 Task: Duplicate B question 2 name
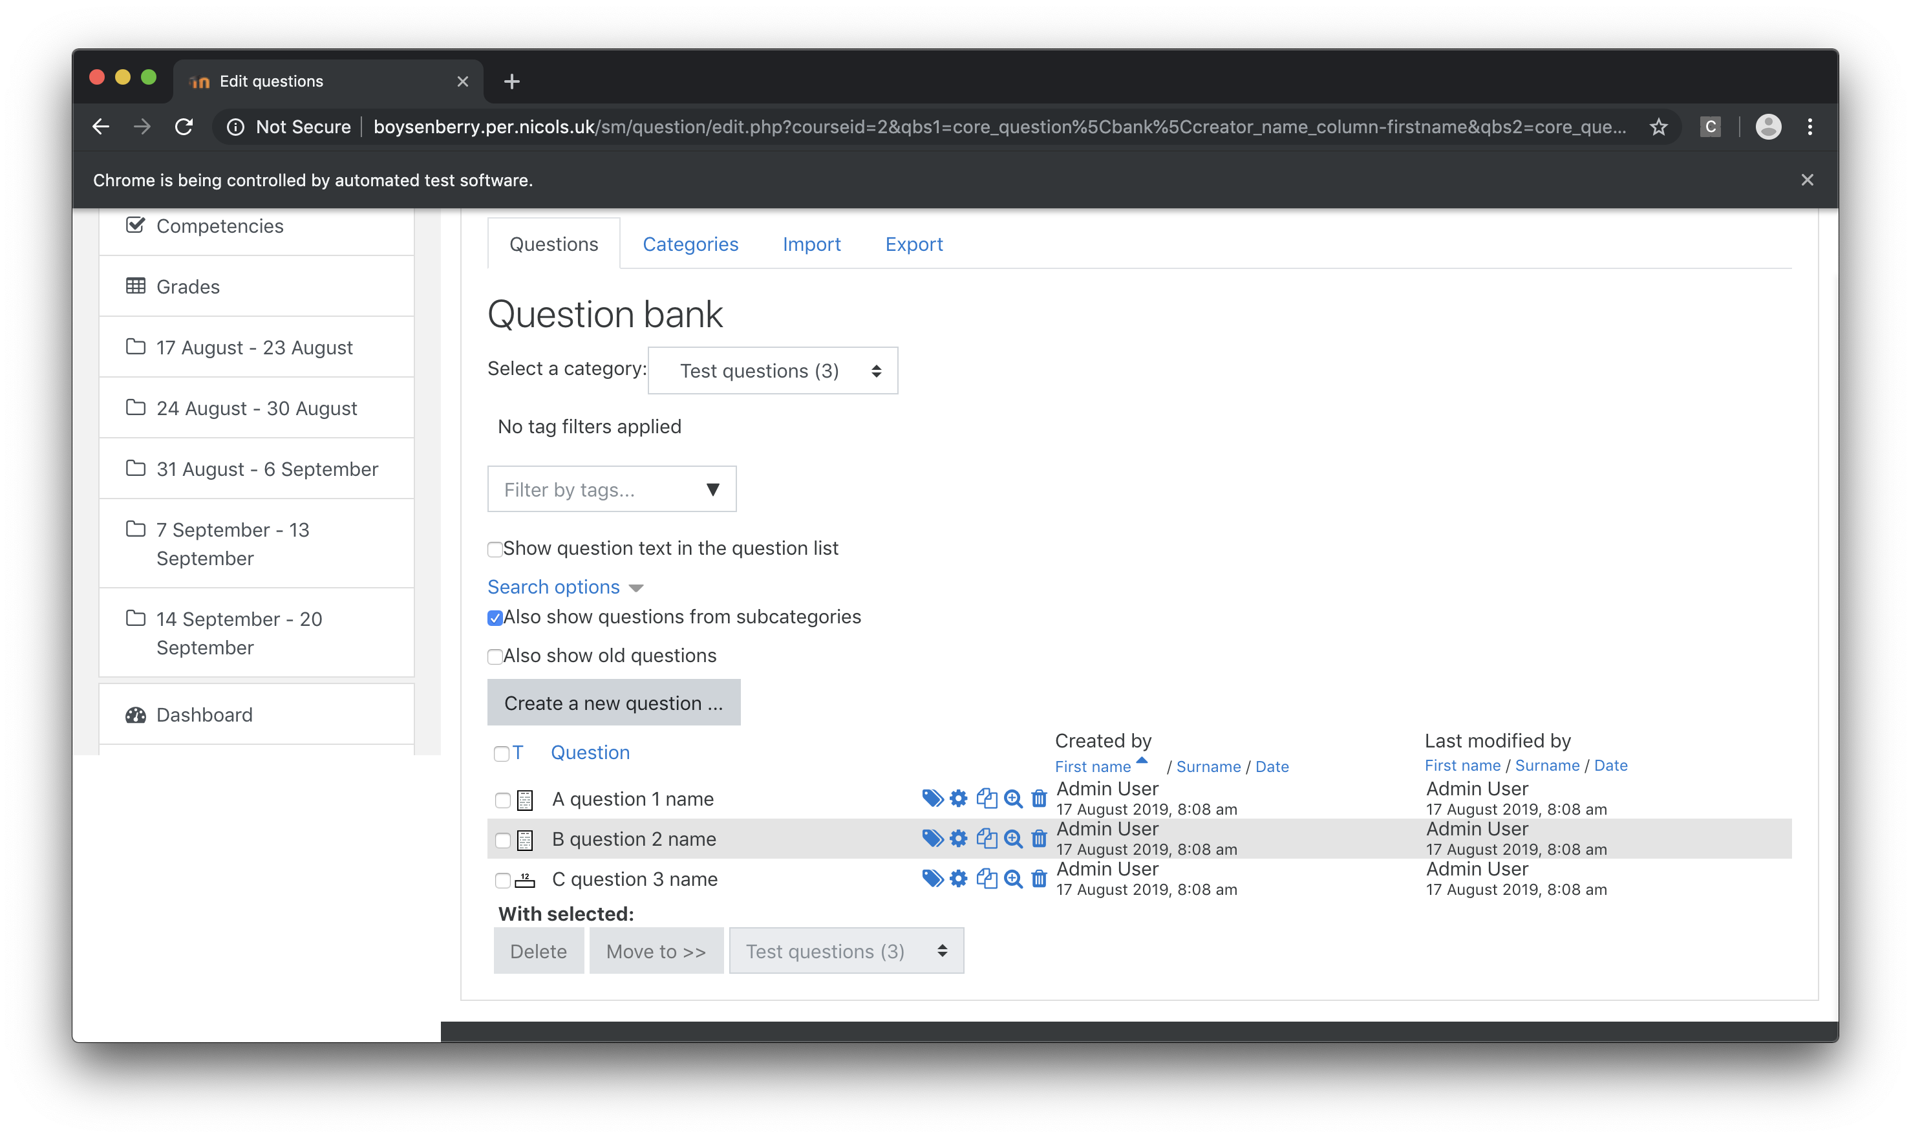pos(986,838)
